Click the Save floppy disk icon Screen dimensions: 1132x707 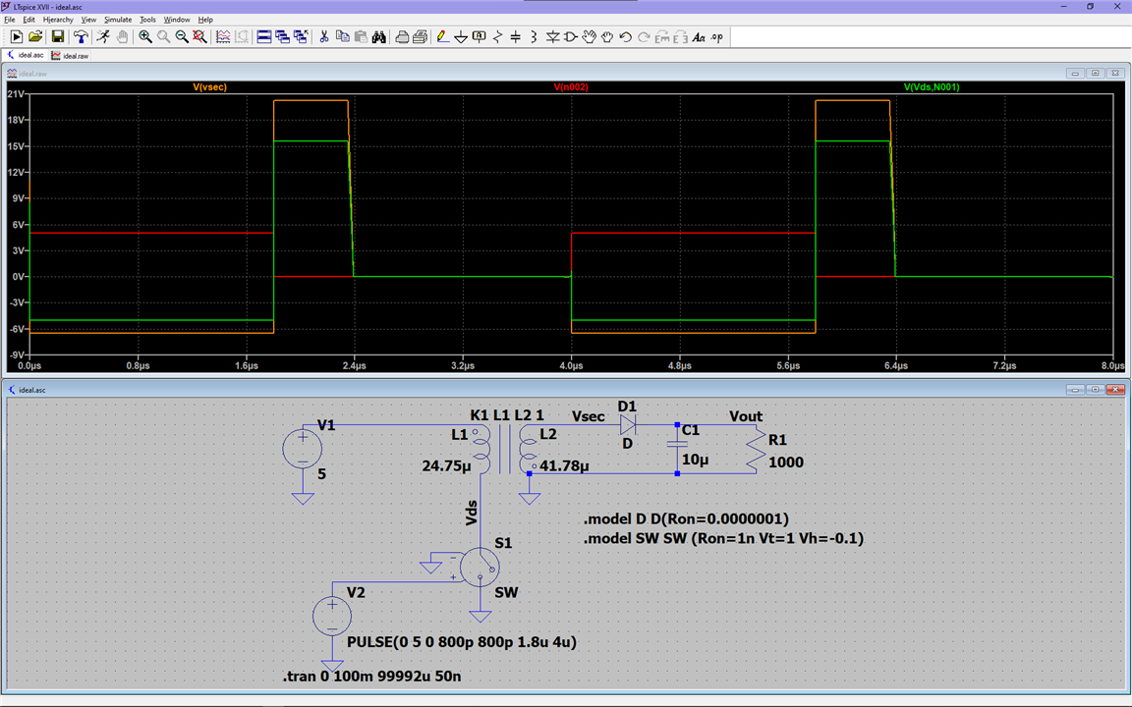(58, 37)
